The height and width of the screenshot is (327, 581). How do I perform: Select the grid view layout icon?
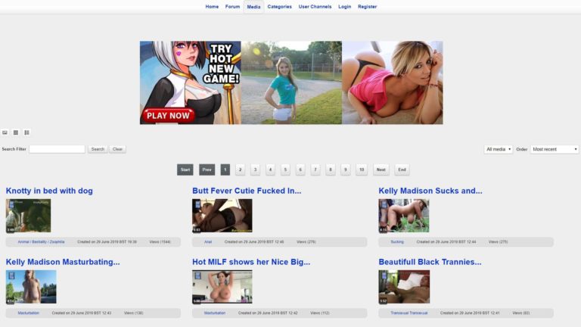tap(16, 132)
